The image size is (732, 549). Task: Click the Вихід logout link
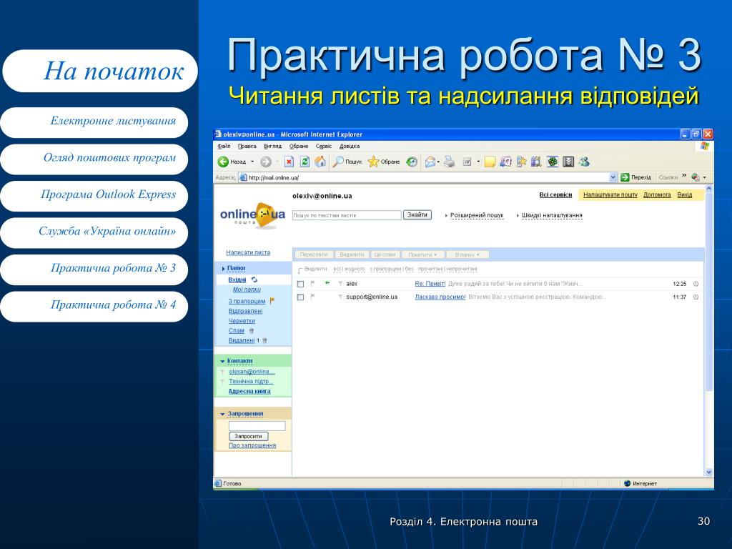coord(684,194)
